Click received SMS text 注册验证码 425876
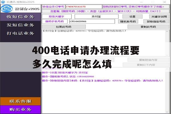The image size is (171, 114). pos(84,31)
